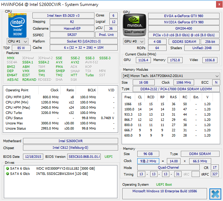Click green status icon for INTEL SSDSC2BW120A4 drive

point(7,174)
